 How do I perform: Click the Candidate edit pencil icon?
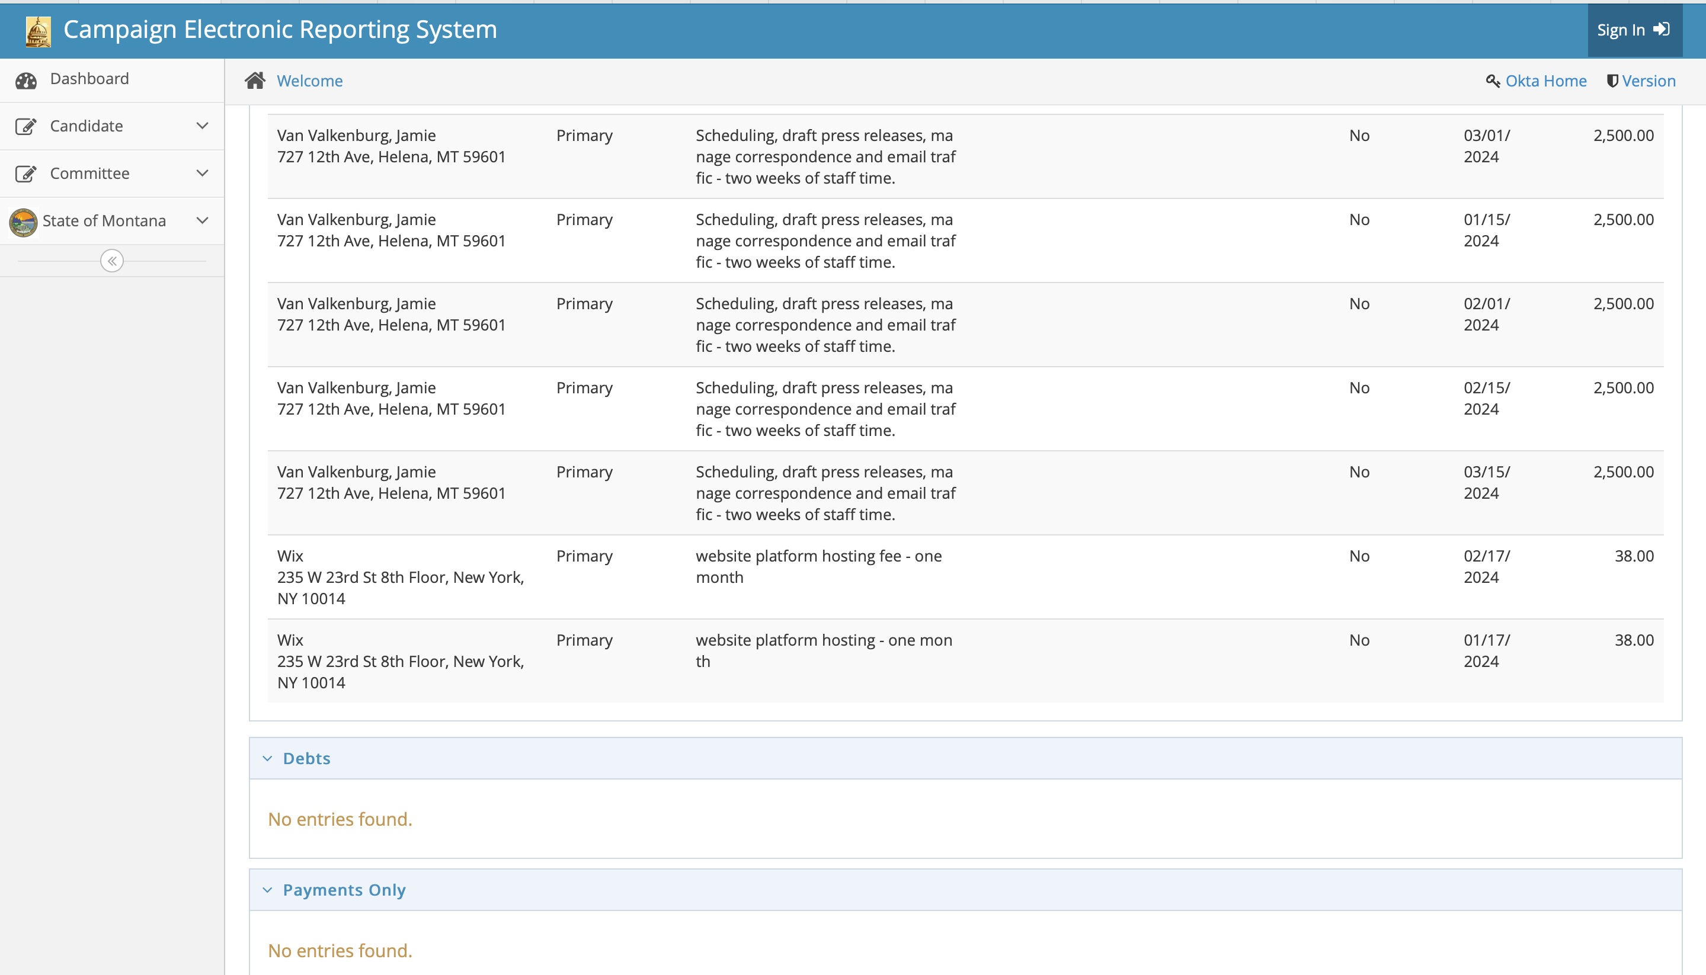pyautogui.click(x=26, y=127)
